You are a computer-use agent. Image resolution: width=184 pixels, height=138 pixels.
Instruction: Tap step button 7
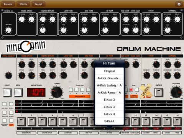coord(84,122)
